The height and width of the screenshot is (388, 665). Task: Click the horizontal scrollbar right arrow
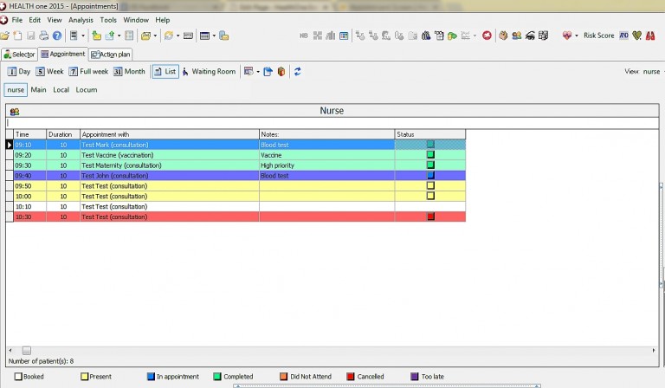coord(654,350)
